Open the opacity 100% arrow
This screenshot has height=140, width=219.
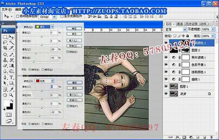pyautogui.click(x=213, y=29)
